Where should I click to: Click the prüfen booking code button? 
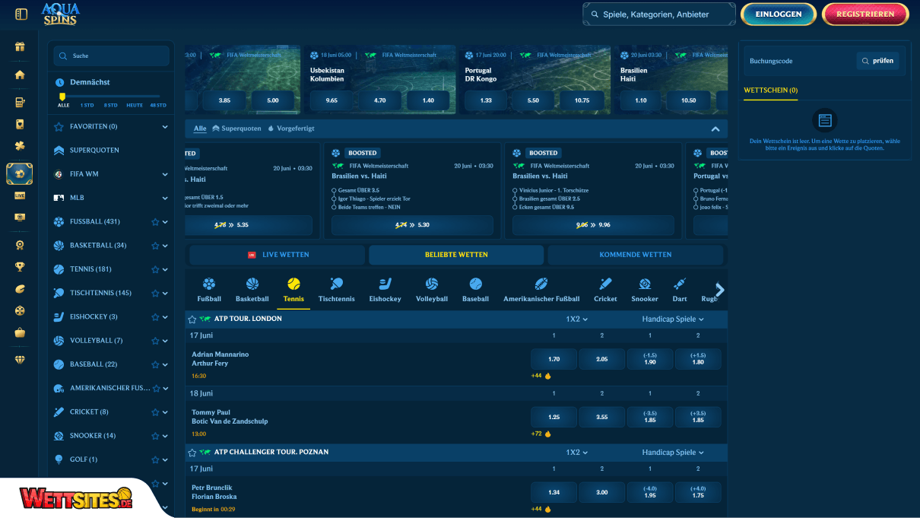click(x=877, y=61)
